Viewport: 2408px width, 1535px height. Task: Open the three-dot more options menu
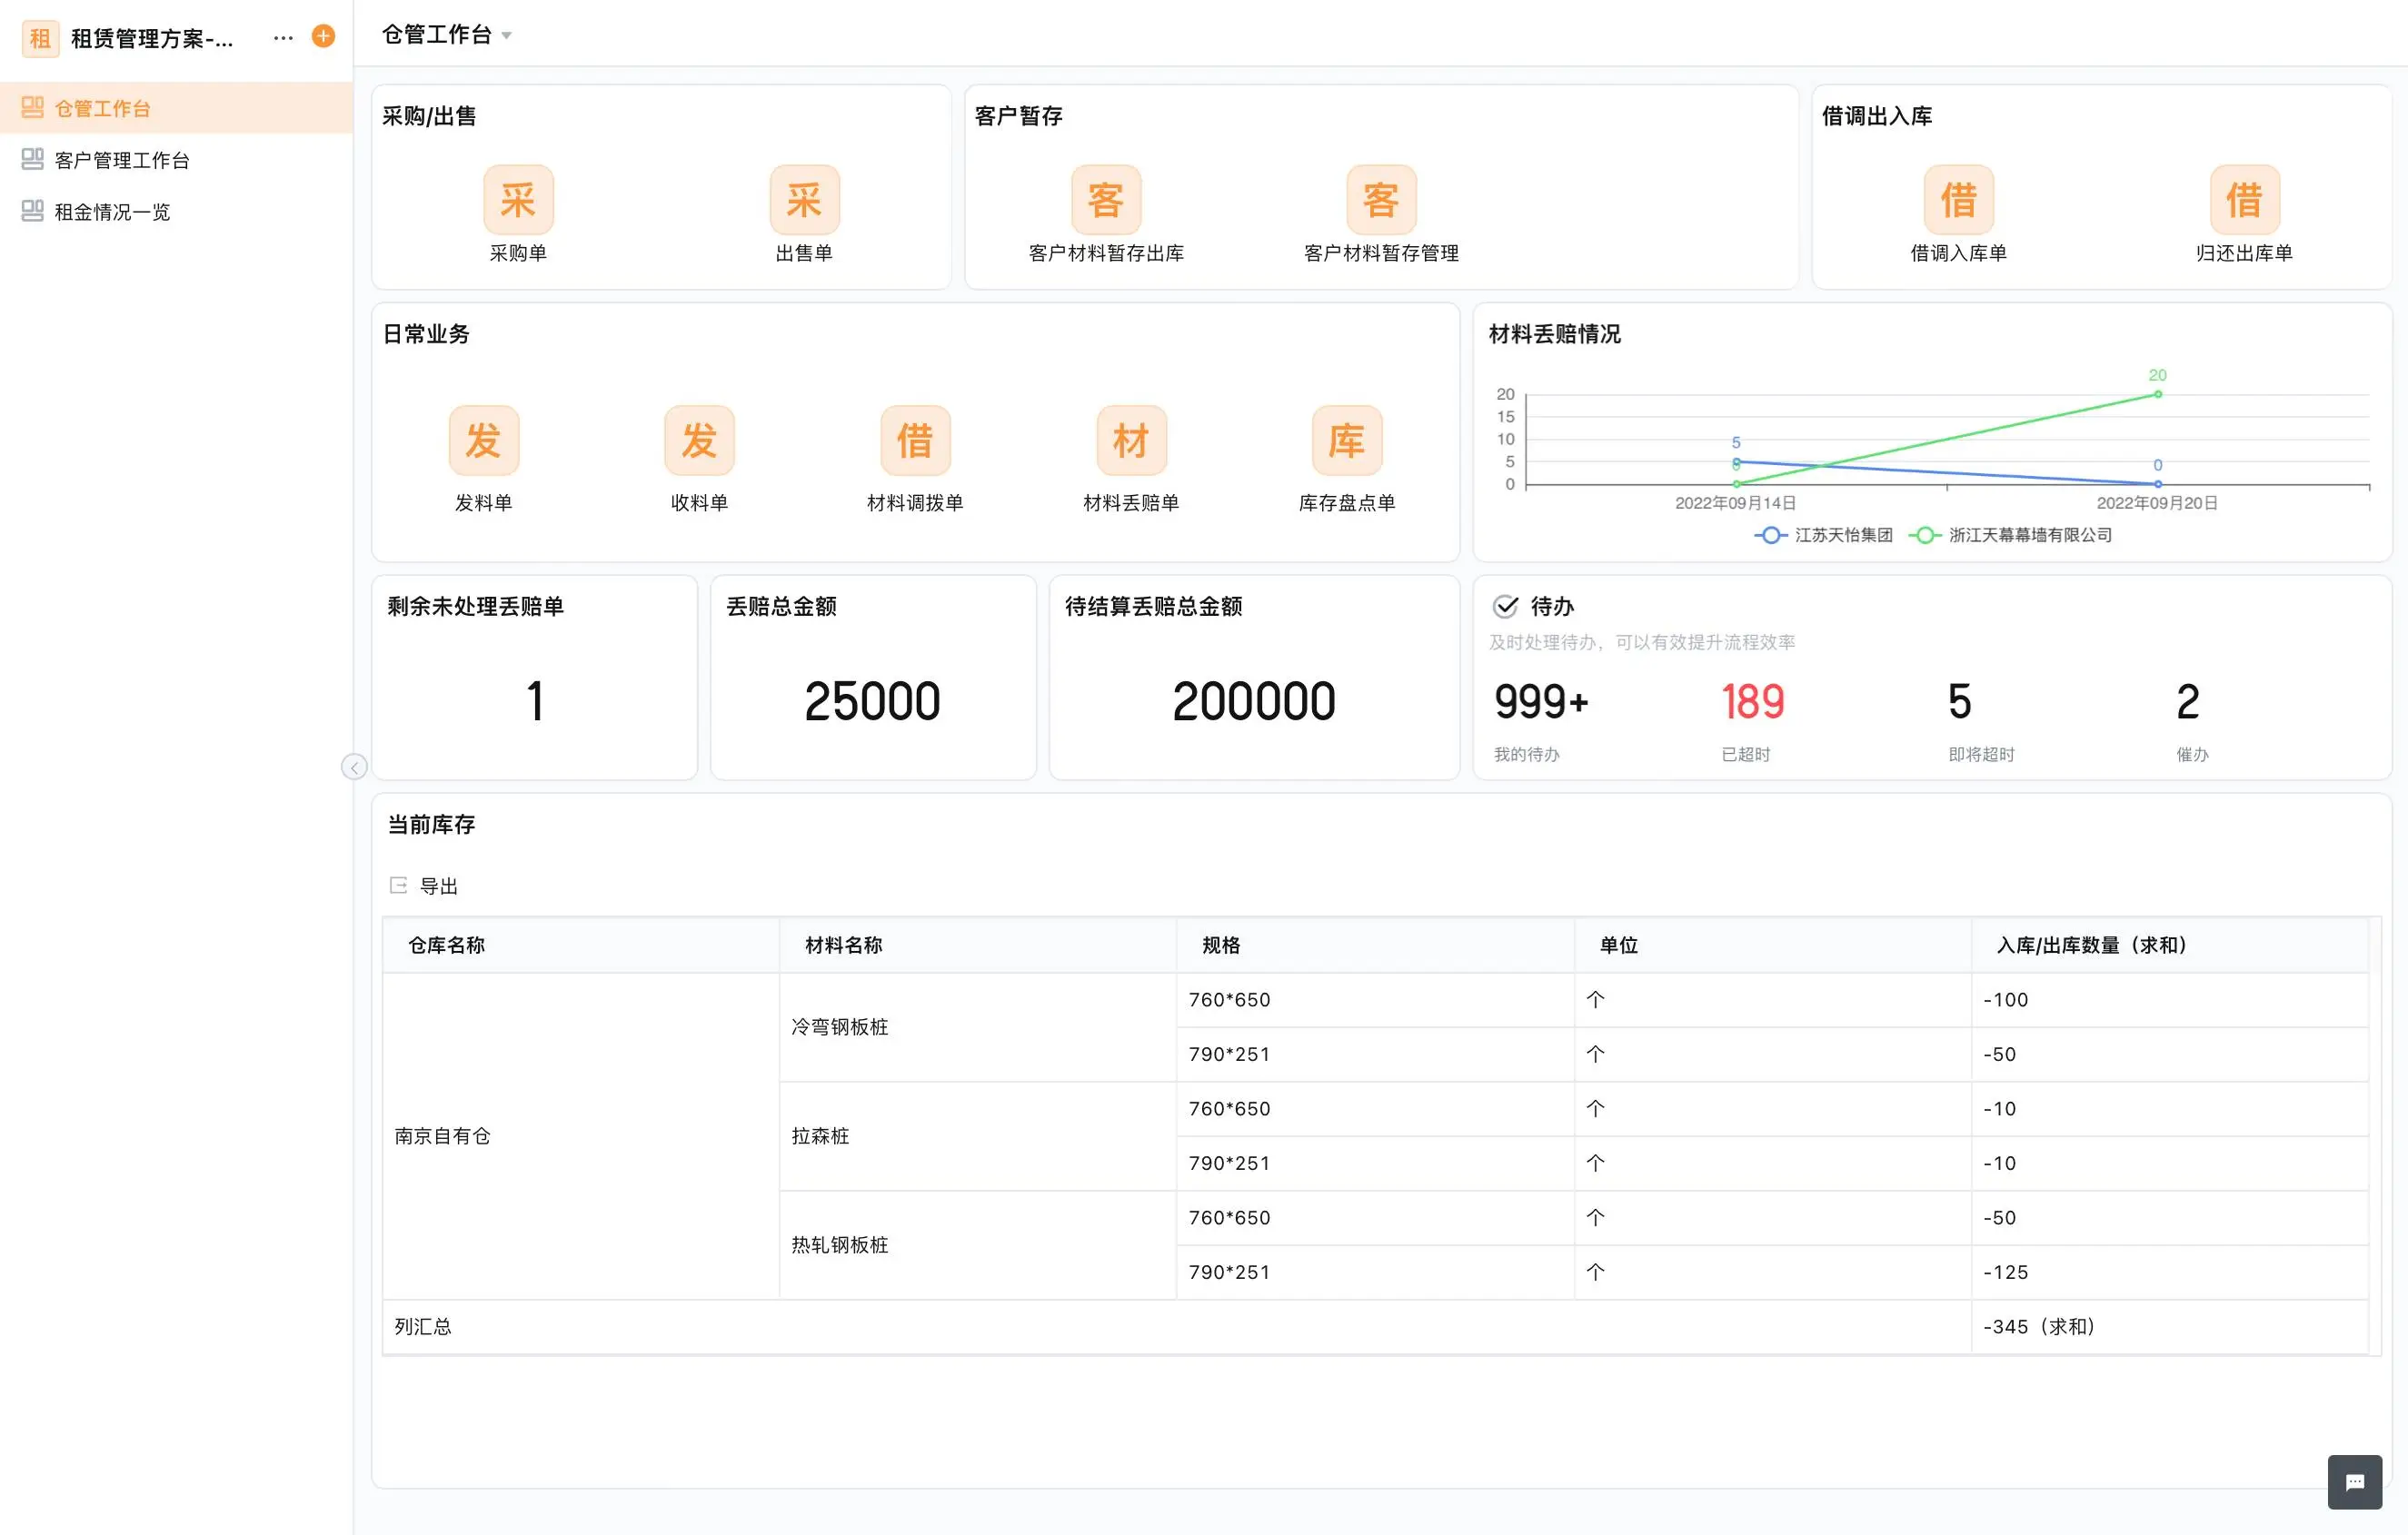[x=283, y=38]
